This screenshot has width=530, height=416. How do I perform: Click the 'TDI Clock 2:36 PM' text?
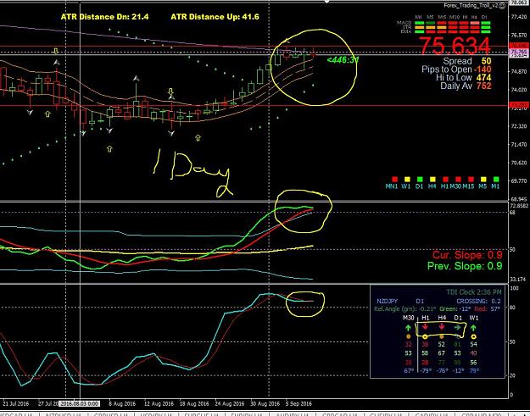474,292
